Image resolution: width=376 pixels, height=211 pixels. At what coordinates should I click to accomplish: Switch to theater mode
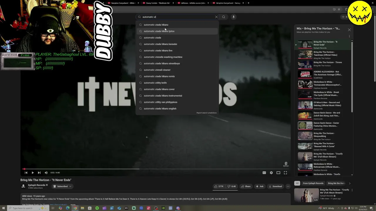278,173
